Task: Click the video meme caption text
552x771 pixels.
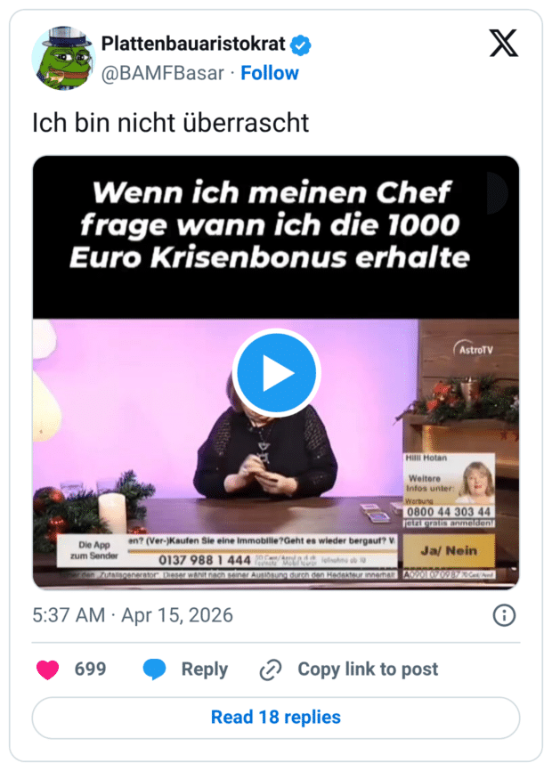Action: click(x=270, y=224)
